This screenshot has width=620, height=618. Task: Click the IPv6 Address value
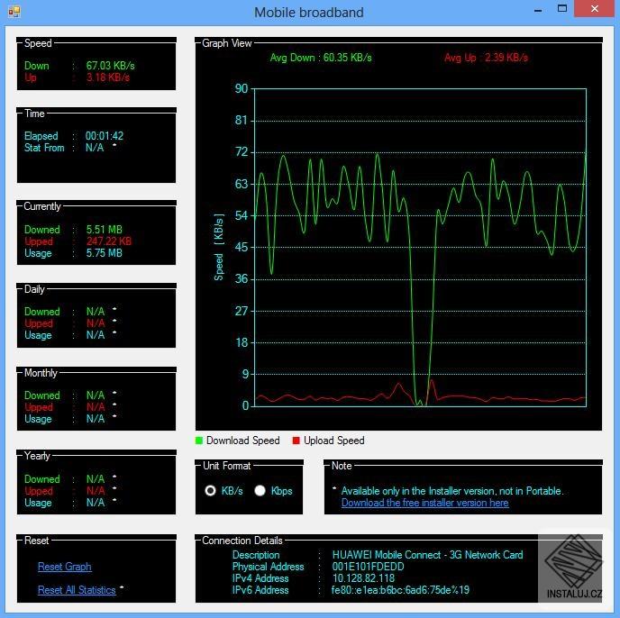(400, 590)
